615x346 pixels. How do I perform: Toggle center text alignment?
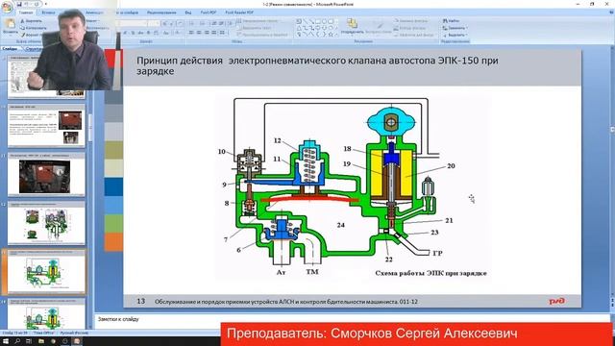click(199, 33)
